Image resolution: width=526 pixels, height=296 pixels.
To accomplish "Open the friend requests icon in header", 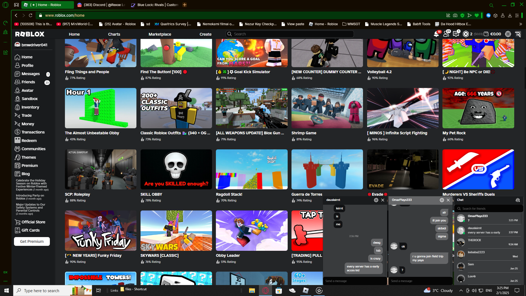I will pyautogui.click(x=446, y=34).
